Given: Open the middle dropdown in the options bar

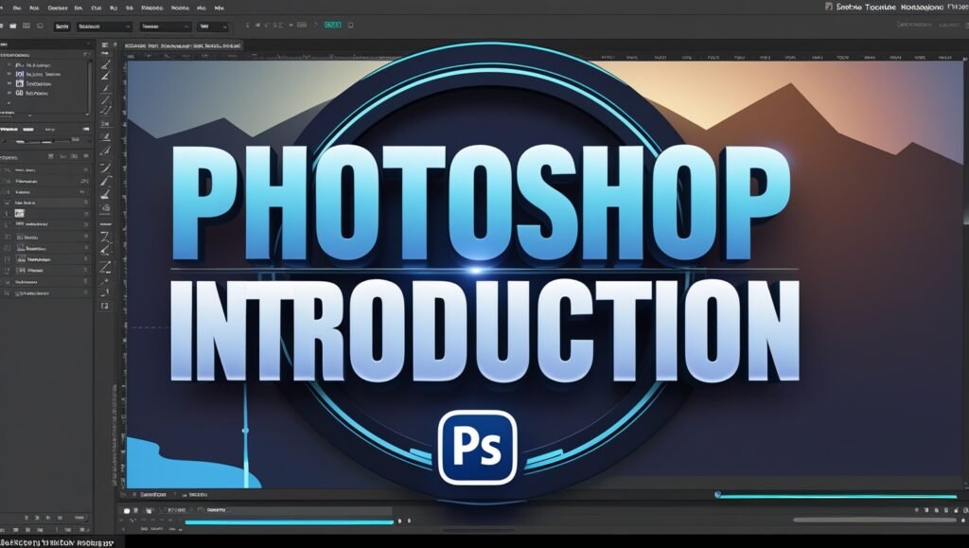Looking at the screenshot, I should click(165, 27).
